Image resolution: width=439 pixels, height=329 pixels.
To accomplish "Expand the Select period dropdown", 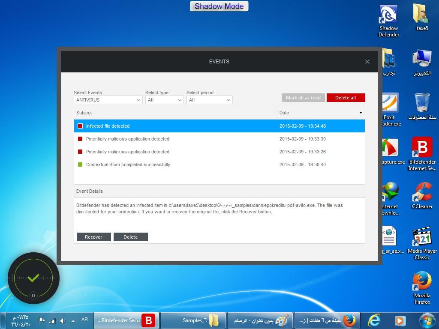I will tap(209, 100).
